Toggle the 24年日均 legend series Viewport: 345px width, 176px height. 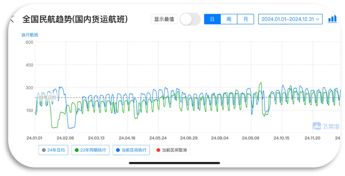click(x=53, y=150)
